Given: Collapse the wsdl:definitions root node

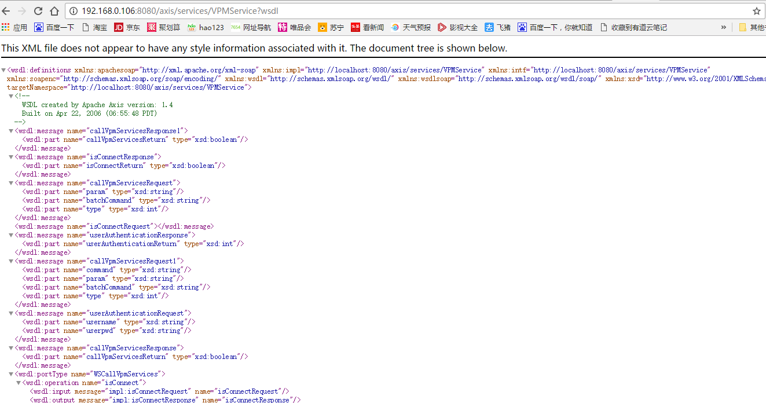Looking at the screenshot, I should click(x=4, y=70).
